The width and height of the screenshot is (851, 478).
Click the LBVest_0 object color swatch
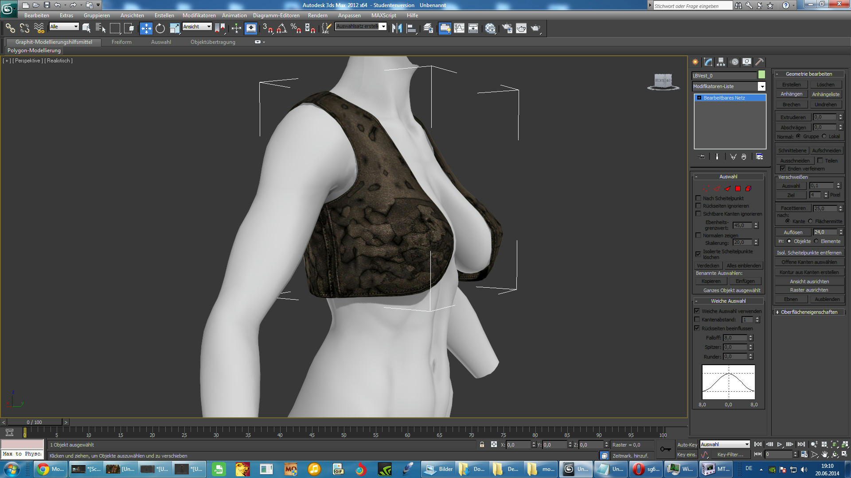[x=761, y=75]
